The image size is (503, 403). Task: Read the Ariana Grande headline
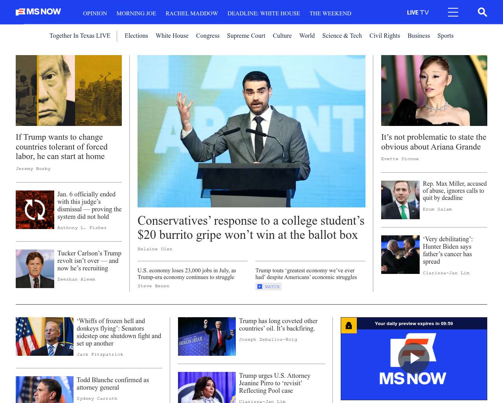(433, 142)
